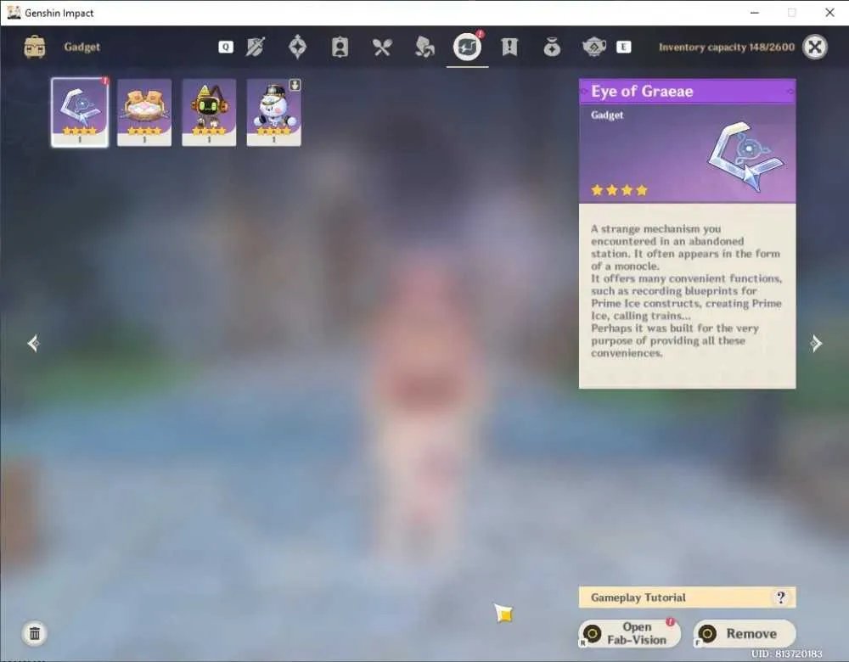849x662 pixels.
Task: Switch to the Precious Items pouch tab
Action: pos(552,47)
